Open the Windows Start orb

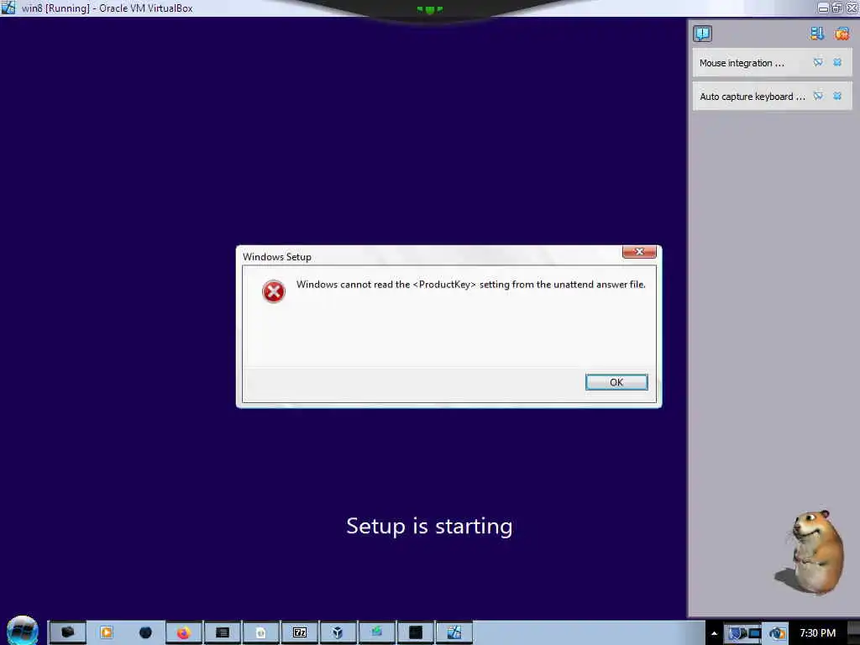pos(23,631)
